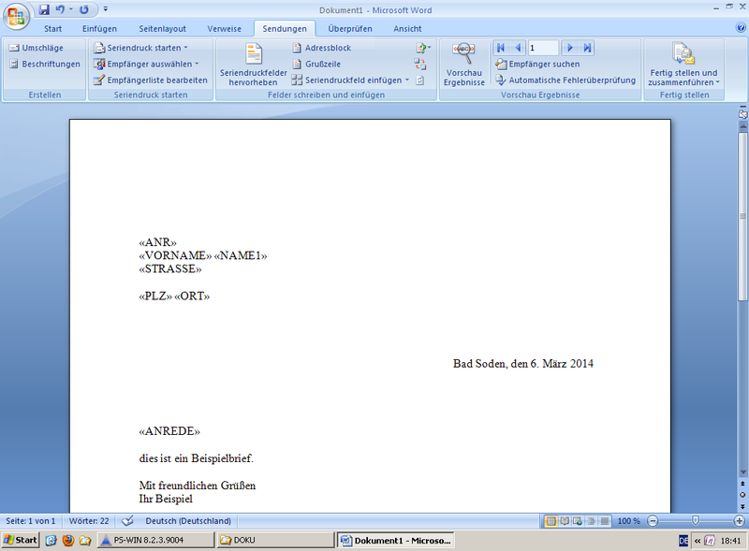Image resolution: width=749 pixels, height=551 pixels.
Task: Switch to outline view
Action: [592, 521]
